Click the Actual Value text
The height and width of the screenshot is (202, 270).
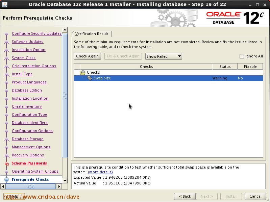tap(112, 183)
